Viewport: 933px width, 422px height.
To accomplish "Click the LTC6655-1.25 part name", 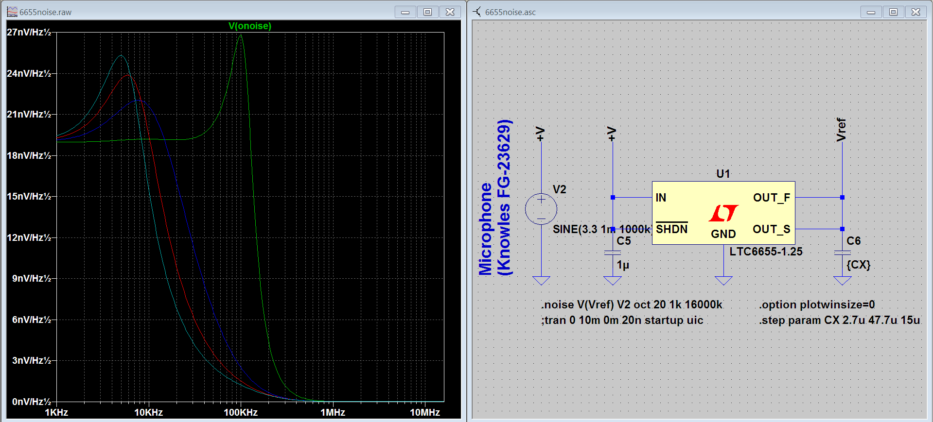I will (x=766, y=252).
